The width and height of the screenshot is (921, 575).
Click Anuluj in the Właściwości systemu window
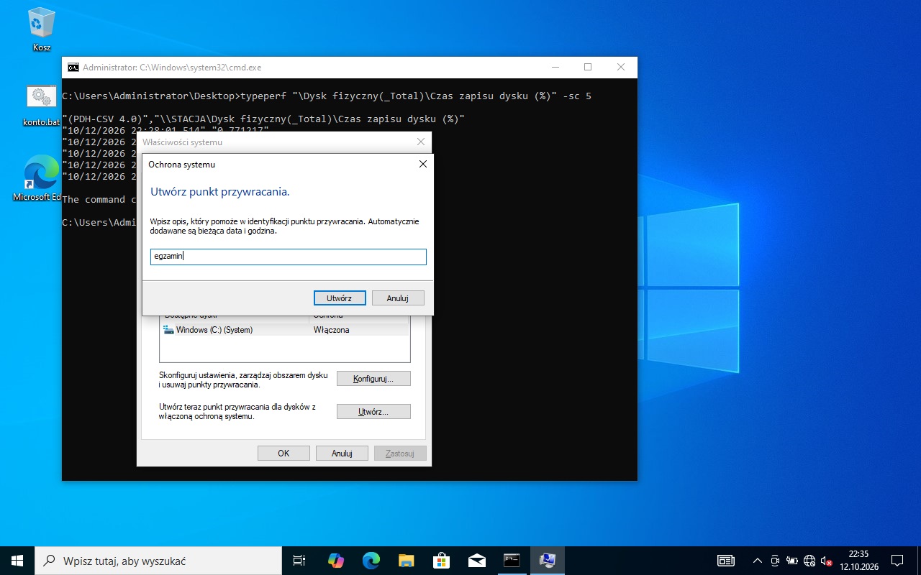pos(342,454)
